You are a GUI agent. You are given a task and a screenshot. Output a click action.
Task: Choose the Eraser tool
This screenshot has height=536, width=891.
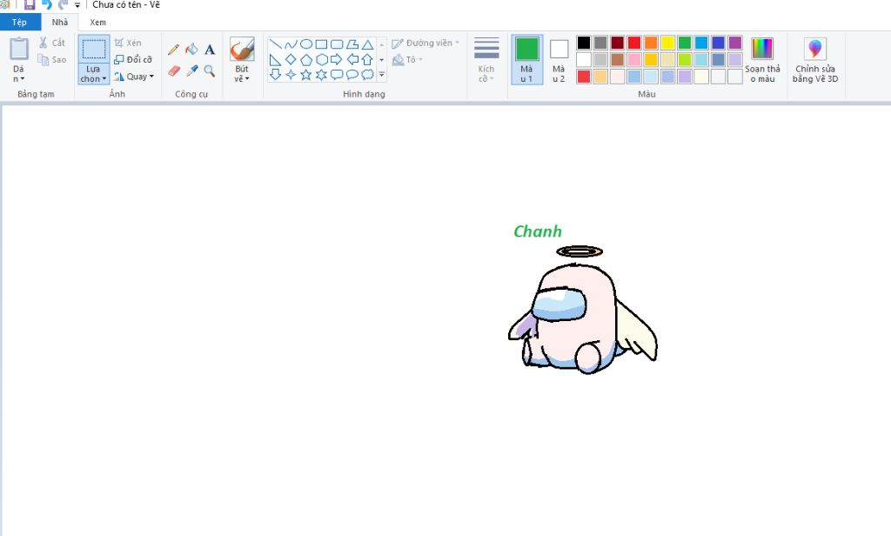pyautogui.click(x=174, y=70)
